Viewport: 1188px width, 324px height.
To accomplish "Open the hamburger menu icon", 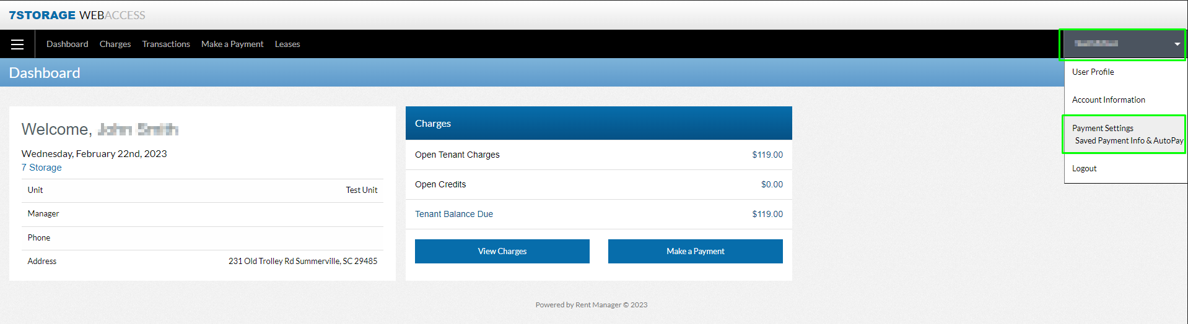I will coord(17,45).
